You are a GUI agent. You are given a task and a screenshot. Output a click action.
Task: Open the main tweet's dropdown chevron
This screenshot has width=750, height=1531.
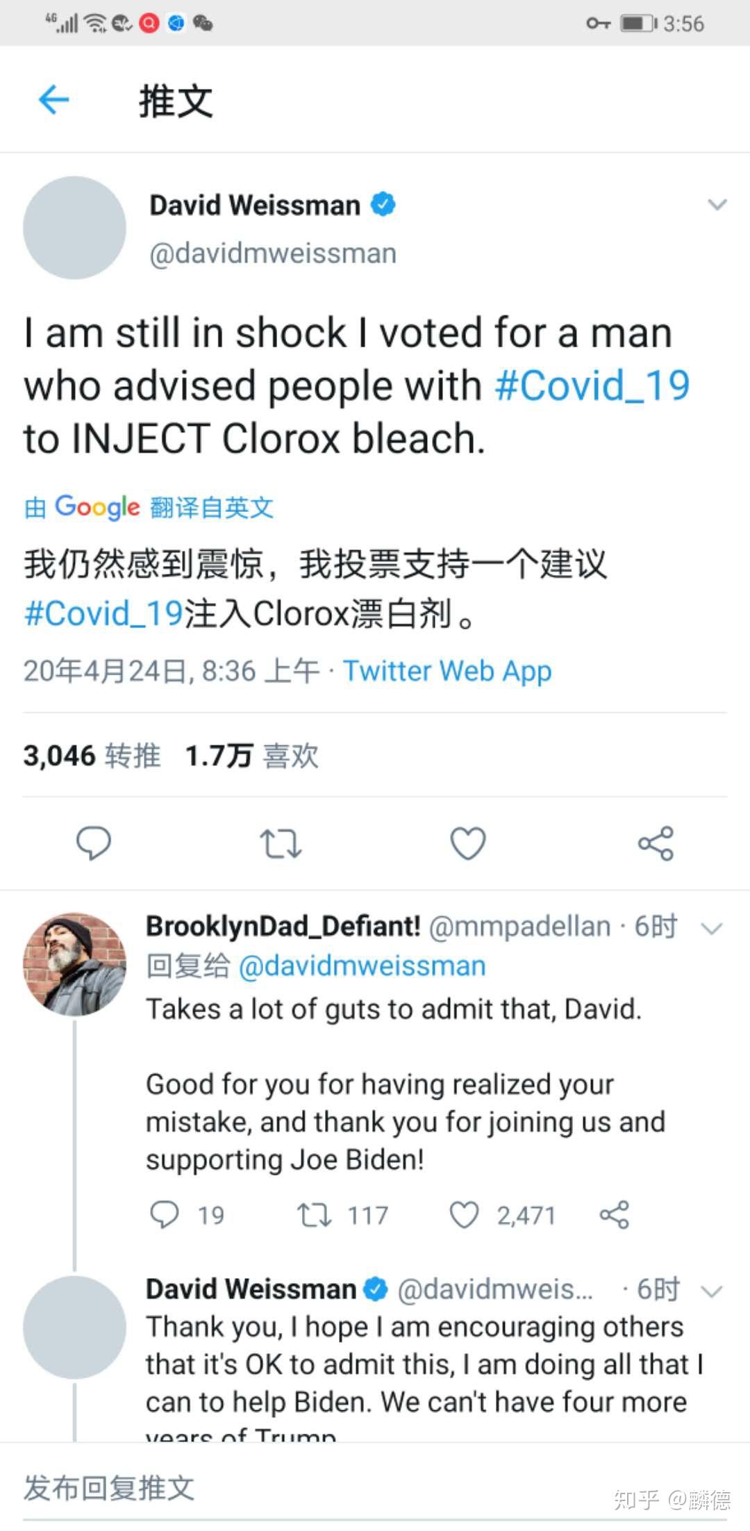[x=717, y=205]
